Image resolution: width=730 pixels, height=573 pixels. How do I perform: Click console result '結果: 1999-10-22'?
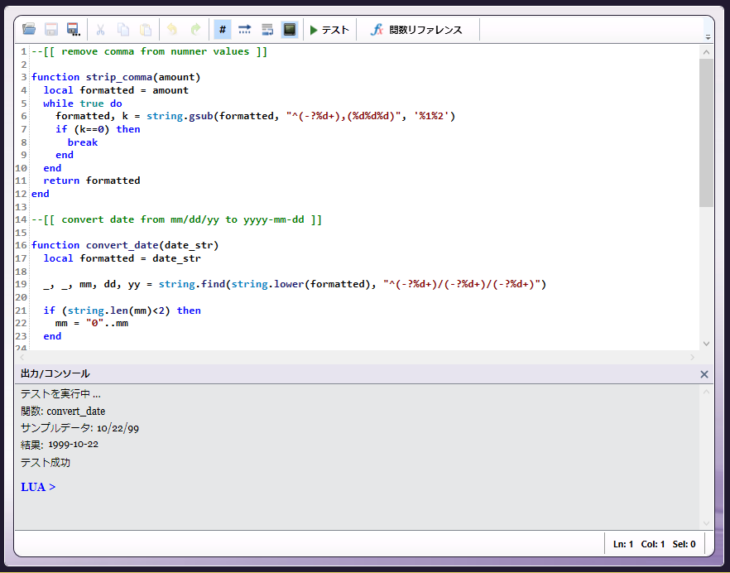(60, 445)
